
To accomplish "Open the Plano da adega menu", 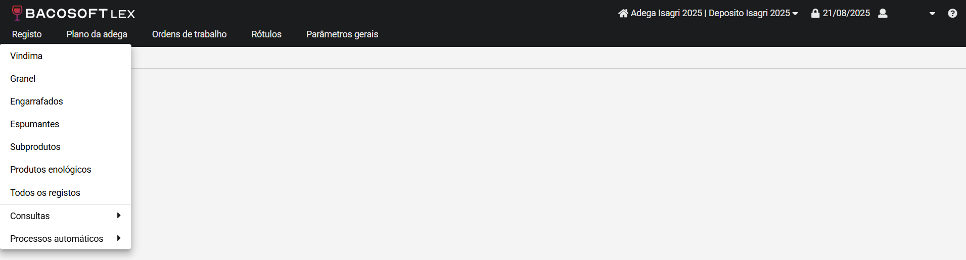I will pos(97,34).
